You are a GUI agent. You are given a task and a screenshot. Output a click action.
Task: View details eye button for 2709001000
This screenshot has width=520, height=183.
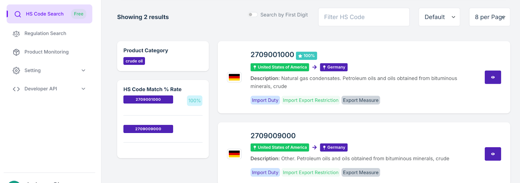click(x=493, y=77)
